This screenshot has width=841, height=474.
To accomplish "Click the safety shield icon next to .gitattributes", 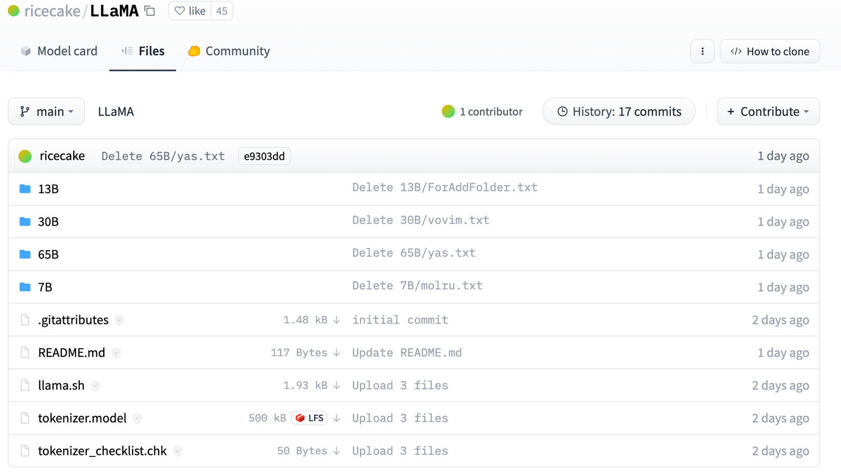I will [119, 320].
